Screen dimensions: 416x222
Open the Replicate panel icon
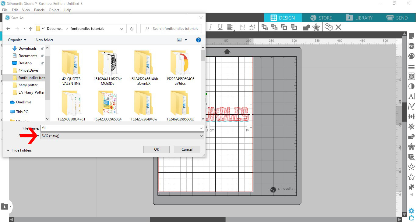pos(411,127)
